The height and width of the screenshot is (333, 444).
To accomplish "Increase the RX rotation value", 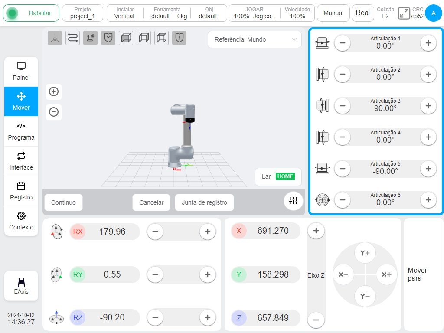I will [208, 232].
